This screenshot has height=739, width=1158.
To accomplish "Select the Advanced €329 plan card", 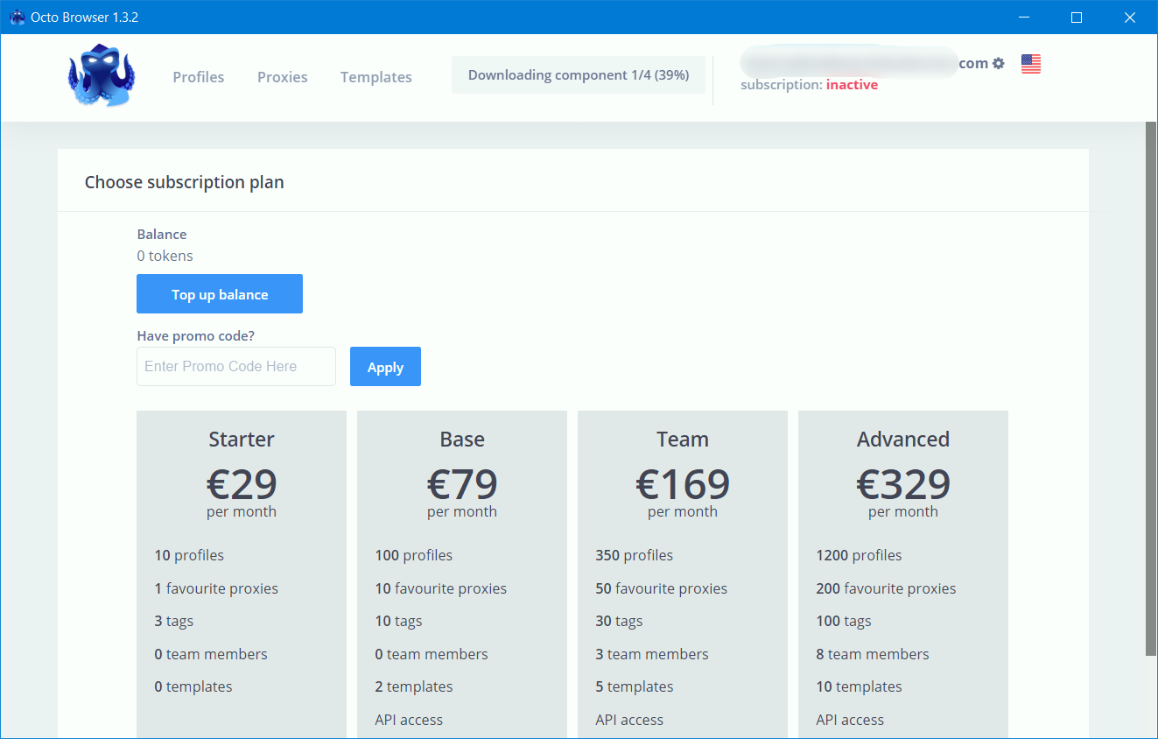I will coord(903,483).
